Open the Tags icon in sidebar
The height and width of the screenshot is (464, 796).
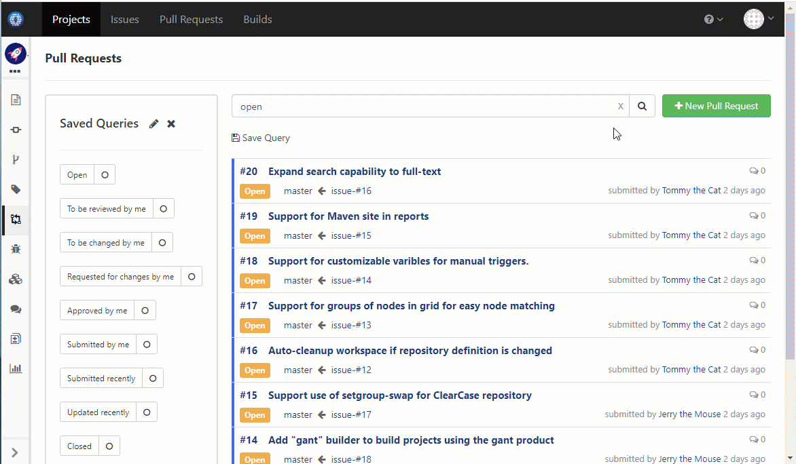click(x=16, y=190)
